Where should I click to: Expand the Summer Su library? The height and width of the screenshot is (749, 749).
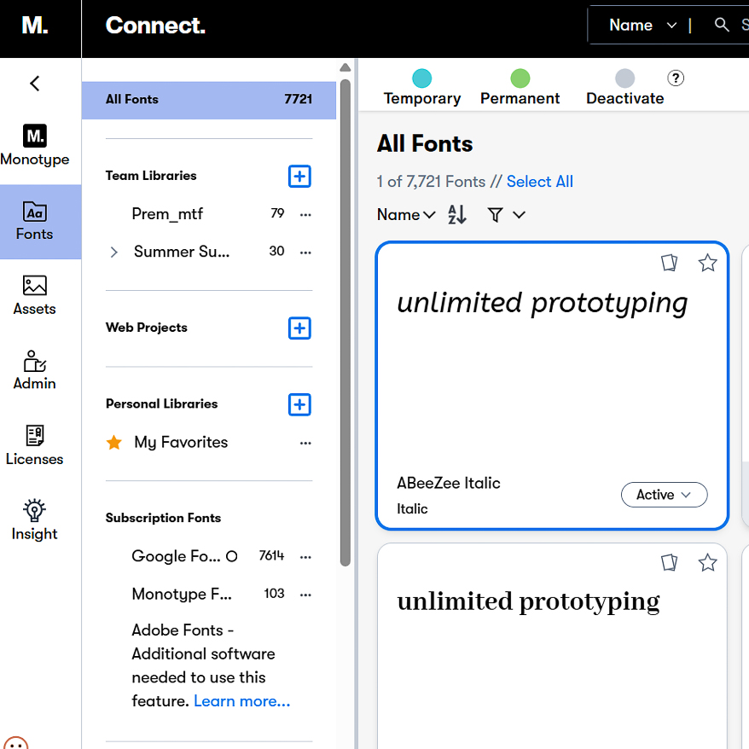(x=113, y=252)
